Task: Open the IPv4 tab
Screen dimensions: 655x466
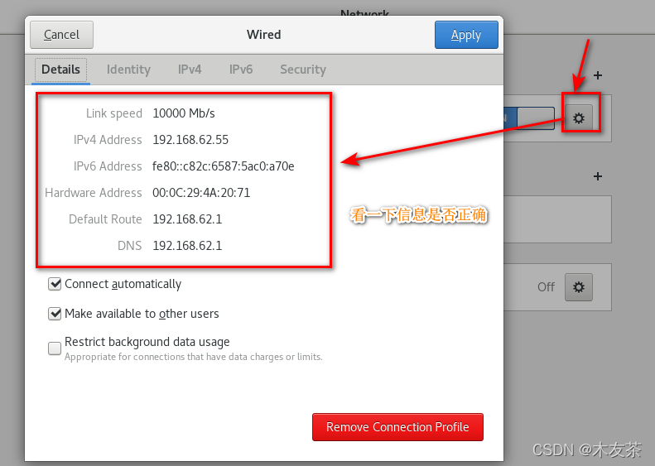Action: 190,70
